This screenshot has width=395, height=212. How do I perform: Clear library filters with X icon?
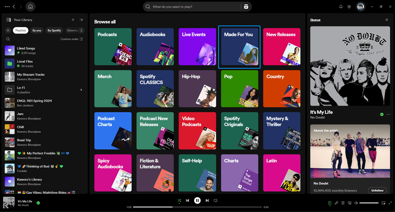(8, 30)
